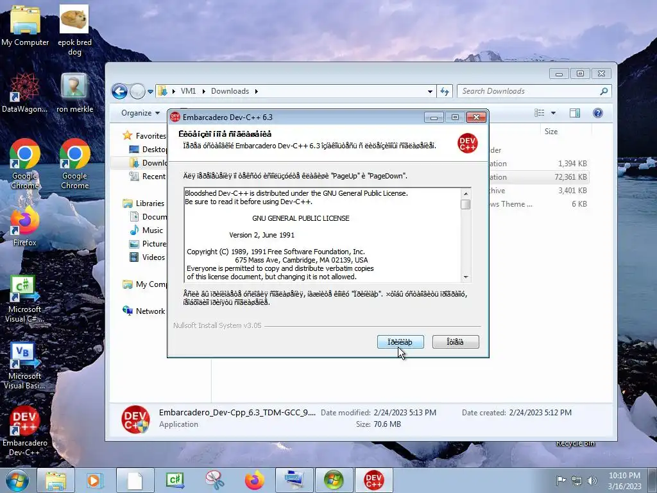Open Firefox from the desktop
Viewport: 657px width, 493px height.
(x=25, y=227)
